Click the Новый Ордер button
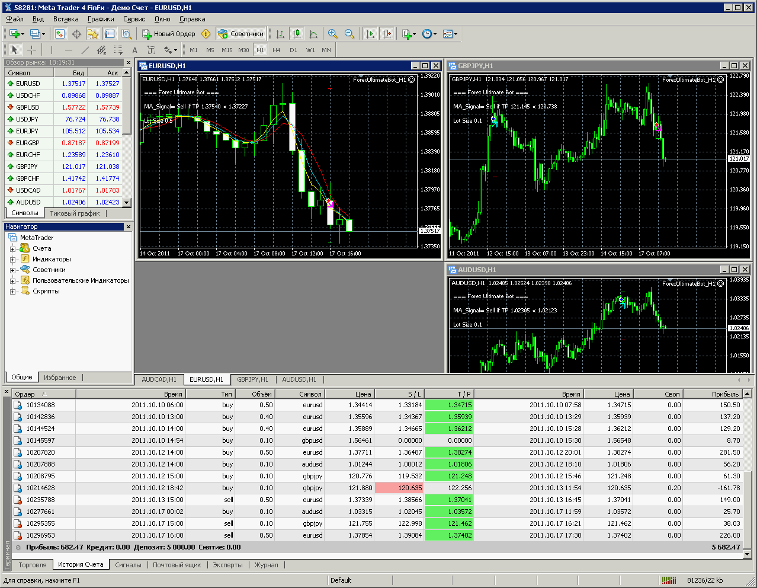Image resolution: width=757 pixels, height=588 pixels. point(169,34)
